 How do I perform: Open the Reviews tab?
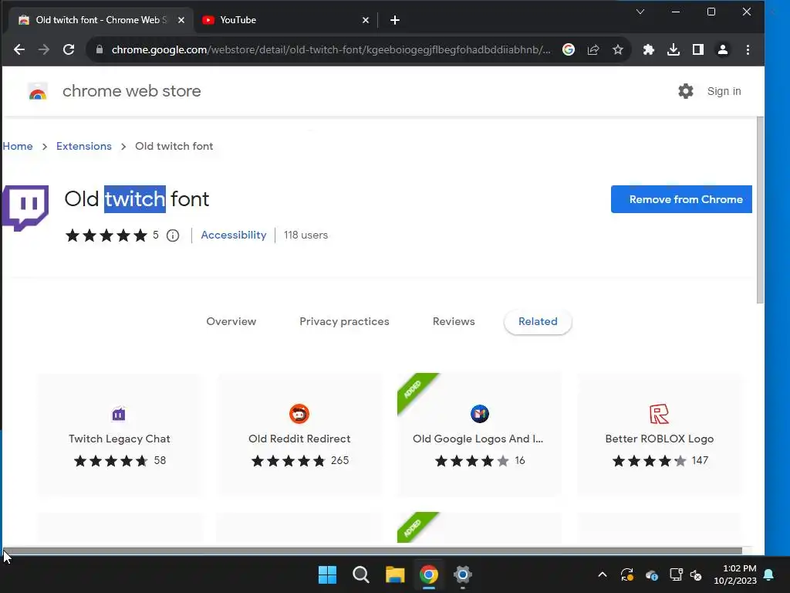coord(454,322)
